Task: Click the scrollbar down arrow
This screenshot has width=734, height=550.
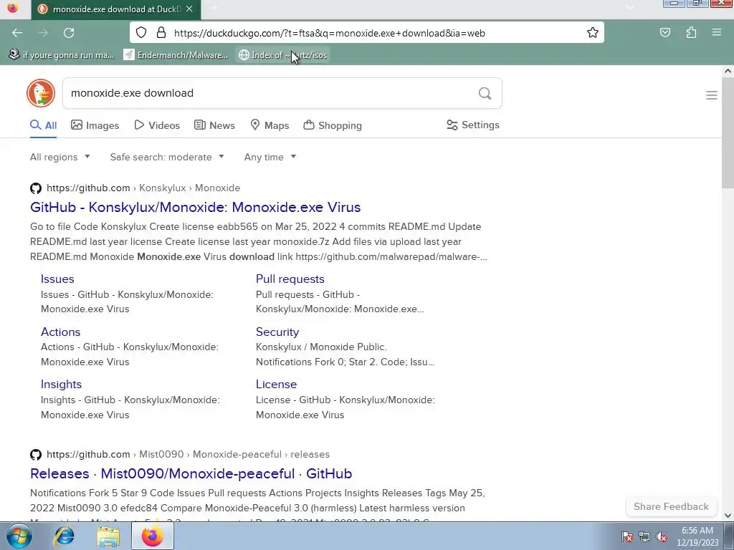Action: (728, 516)
